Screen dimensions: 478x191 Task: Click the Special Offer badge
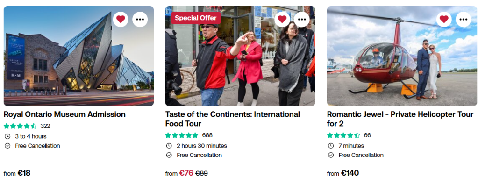pos(196,18)
